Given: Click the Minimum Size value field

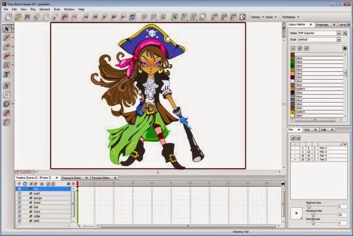Looking at the screenshot, I should click(x=343, y=207).
